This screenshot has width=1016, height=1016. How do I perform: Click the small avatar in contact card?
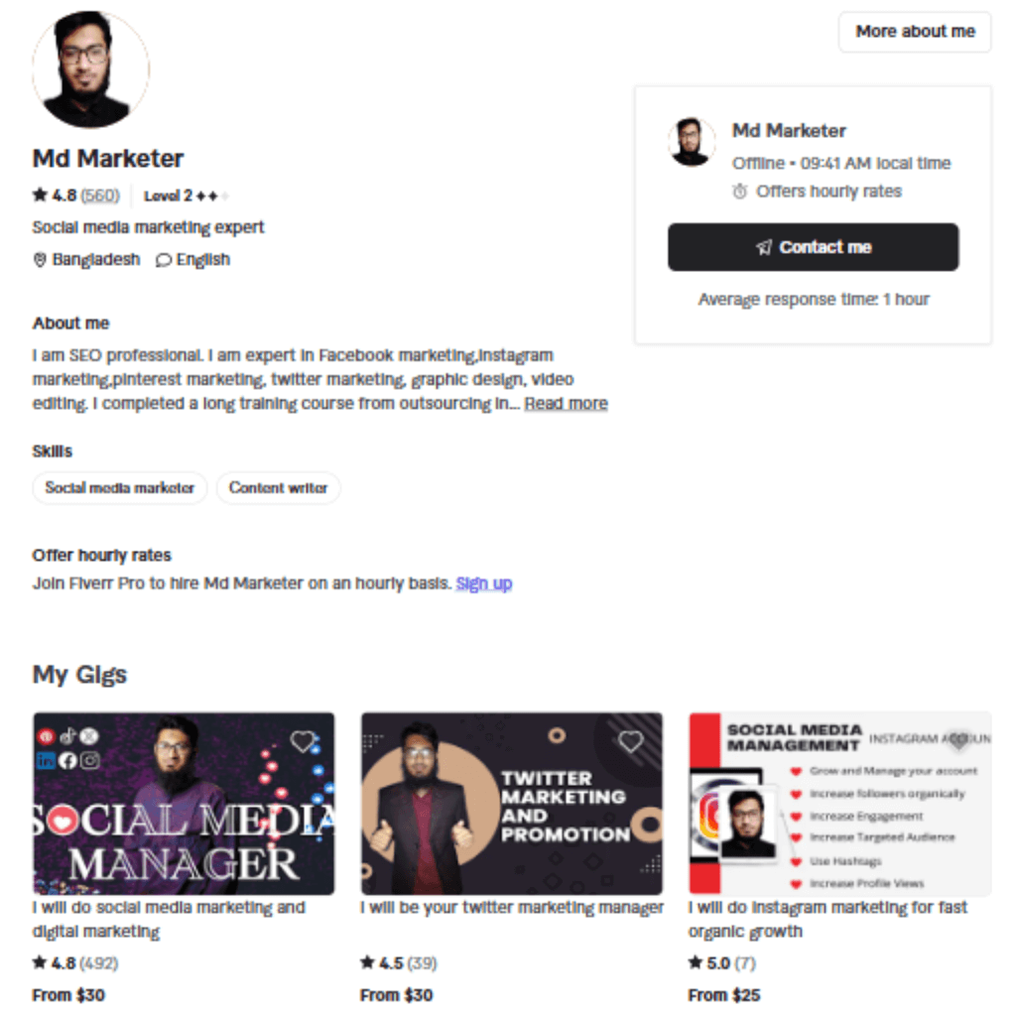[692, 141]
